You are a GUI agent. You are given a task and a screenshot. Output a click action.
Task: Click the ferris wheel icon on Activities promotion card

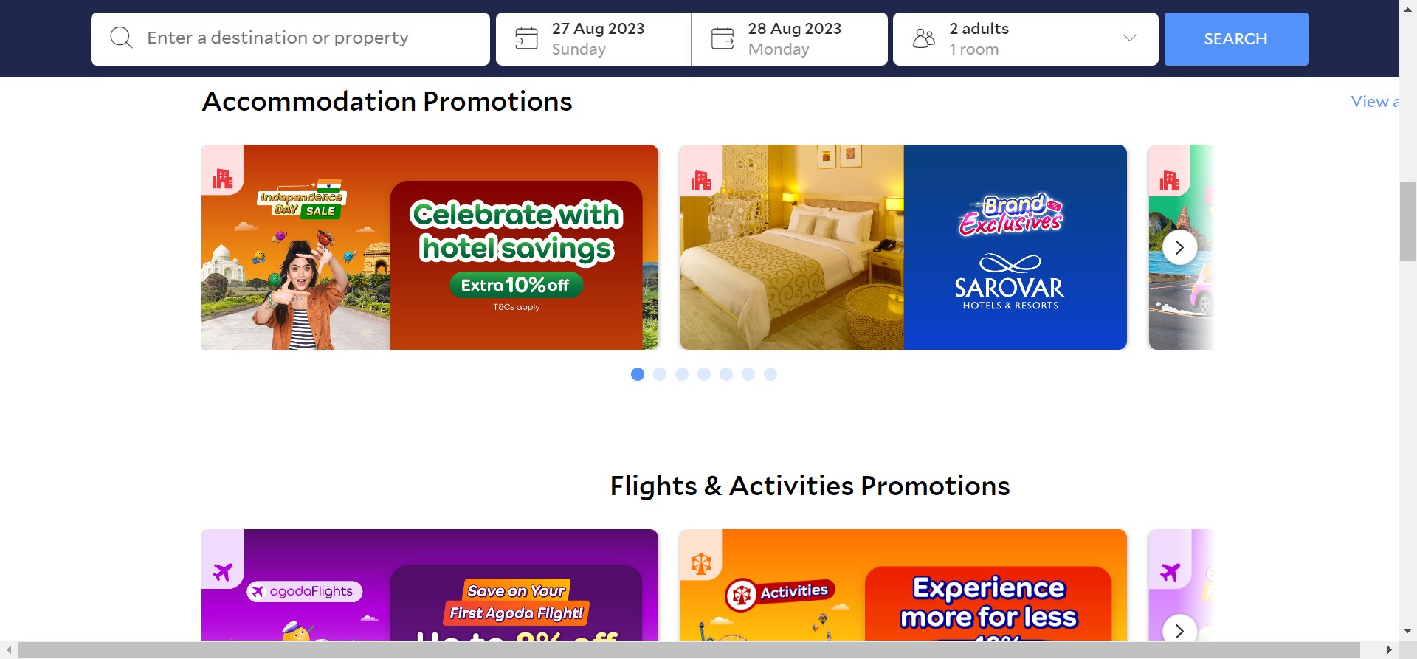click(x=701, y=565)
